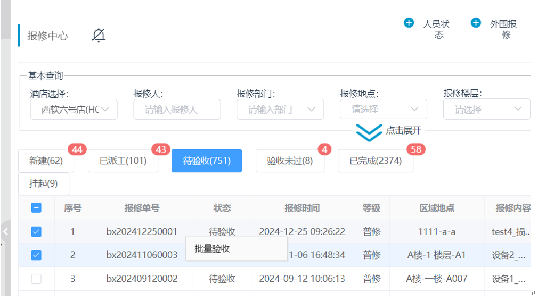Open the 已完成(2374) tab
Viewport: 538px width, 301px height.
[x=376, y=161]
